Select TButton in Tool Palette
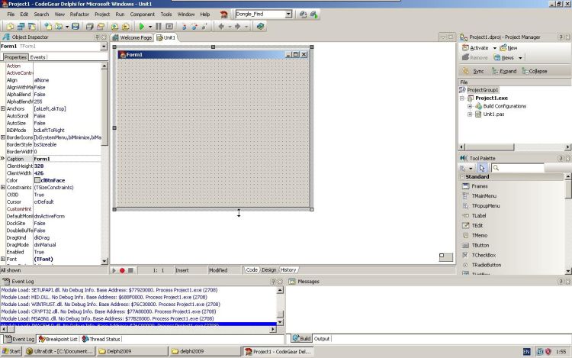Viewport: 572px width, 358px height. tap(480, 245)
